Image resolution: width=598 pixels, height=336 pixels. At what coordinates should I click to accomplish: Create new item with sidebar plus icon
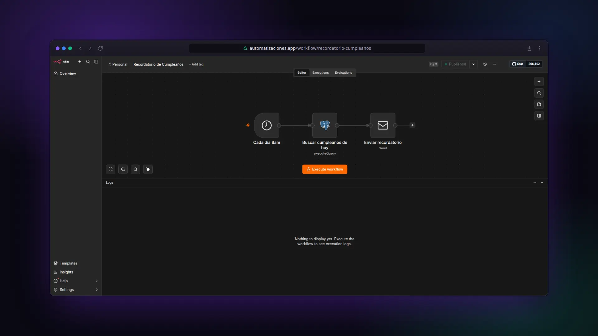80,62
